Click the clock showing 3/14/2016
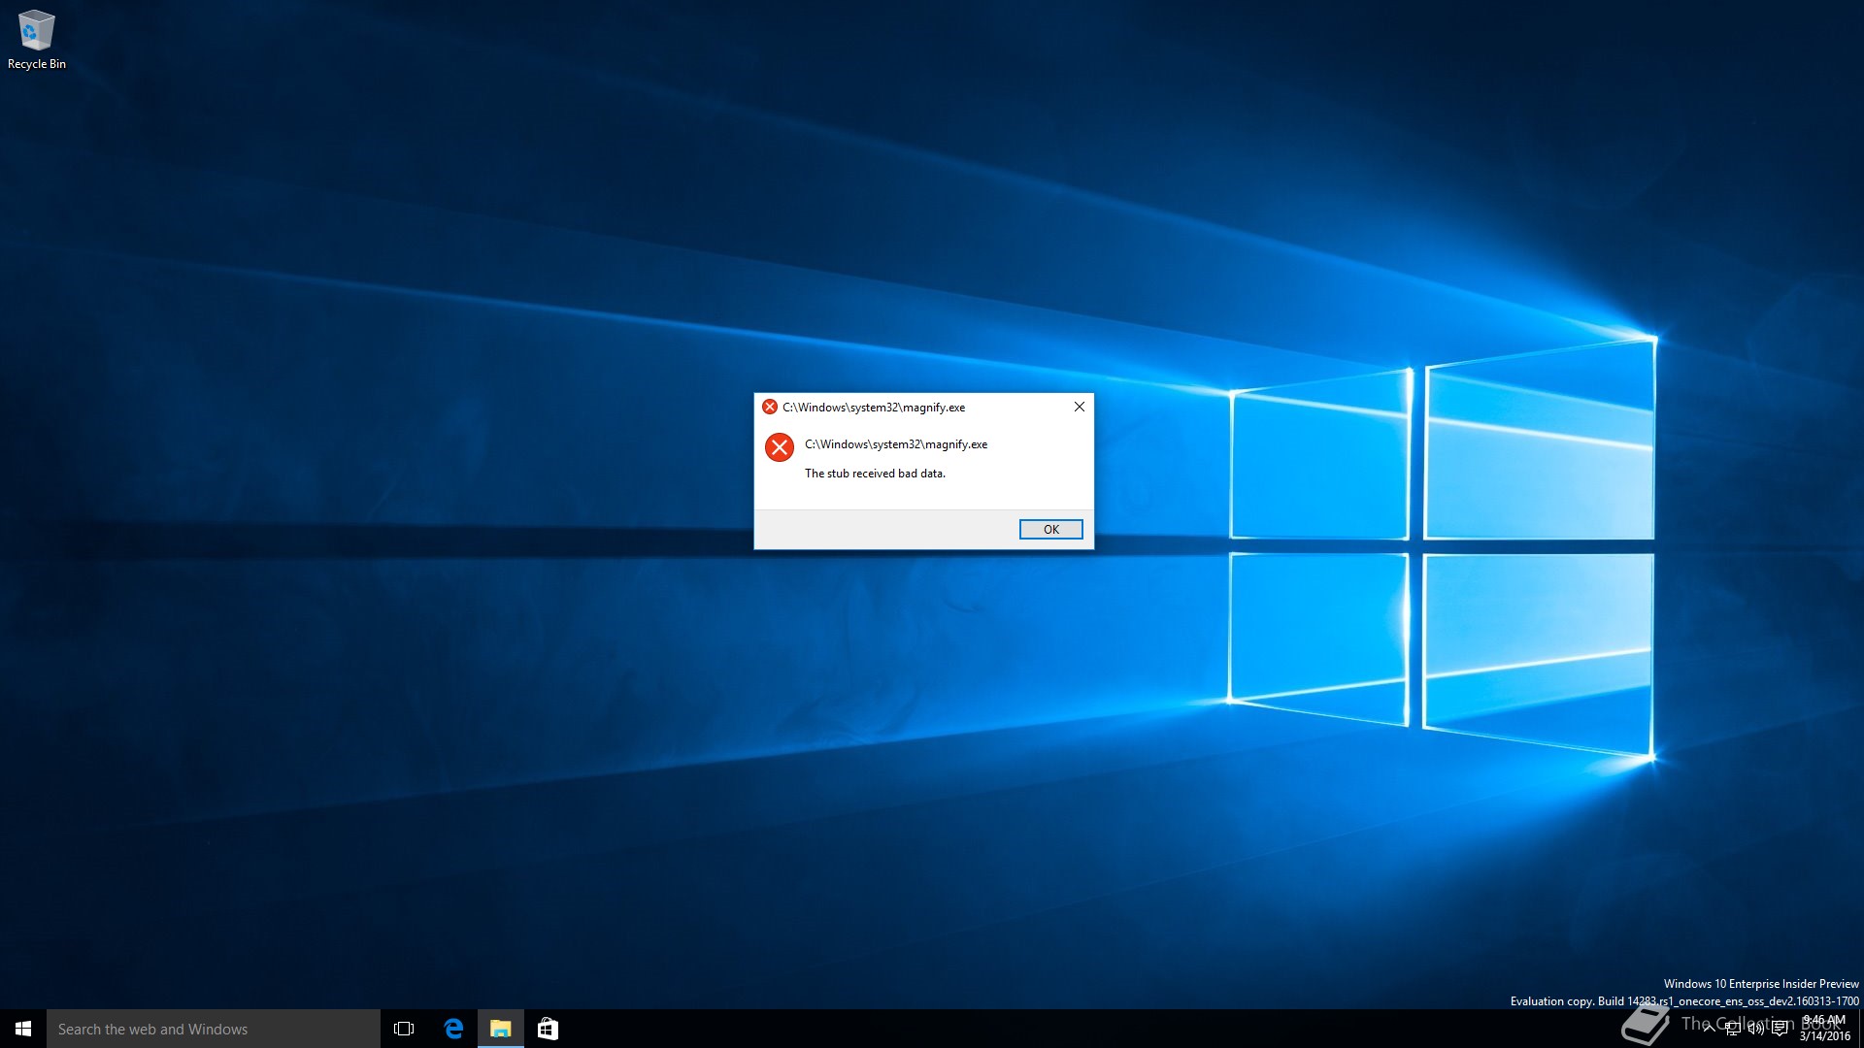Viewport: 1864px width, 1048px height. pos(1825,1029)
